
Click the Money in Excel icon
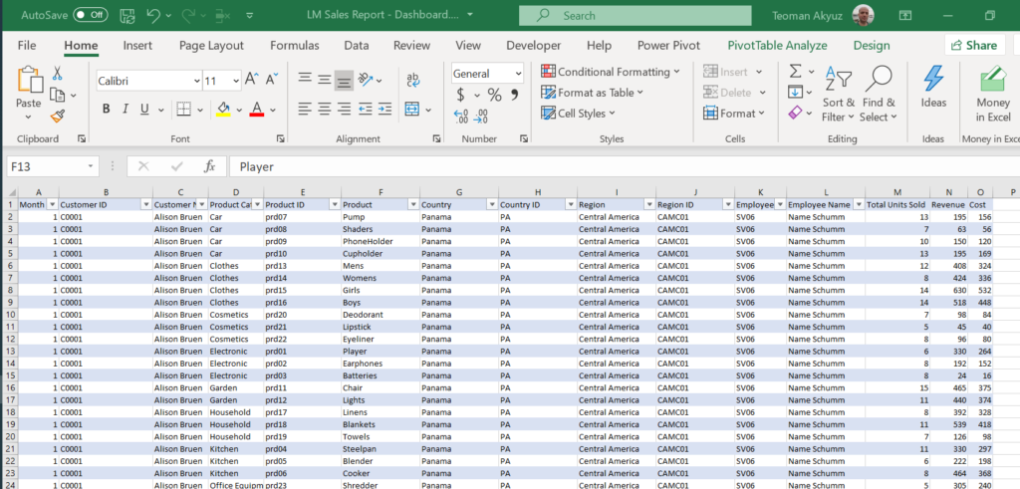tap(992, 80)
